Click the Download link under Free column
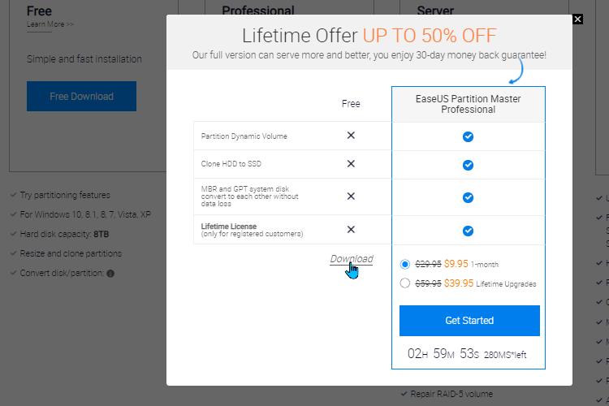This screenshot has width=609, height=406. tap(352, 259)
